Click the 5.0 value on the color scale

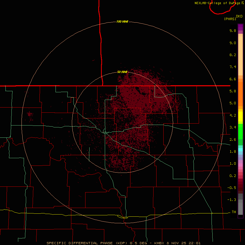point(233,103)
